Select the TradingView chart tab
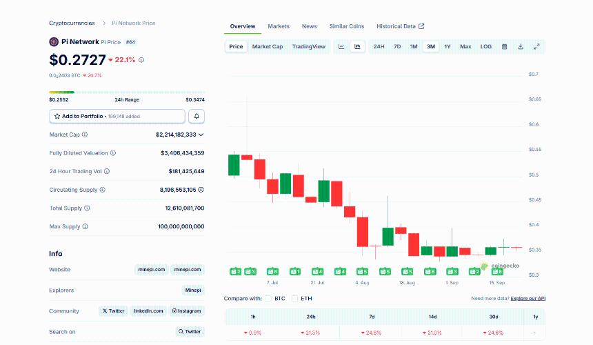 click(309, 46)
